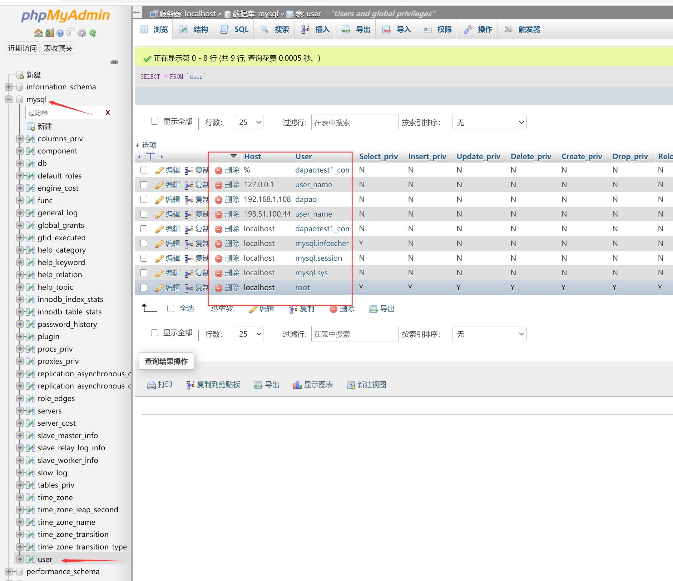Open the tables_priv table in tree

click(x=56, y=485)
